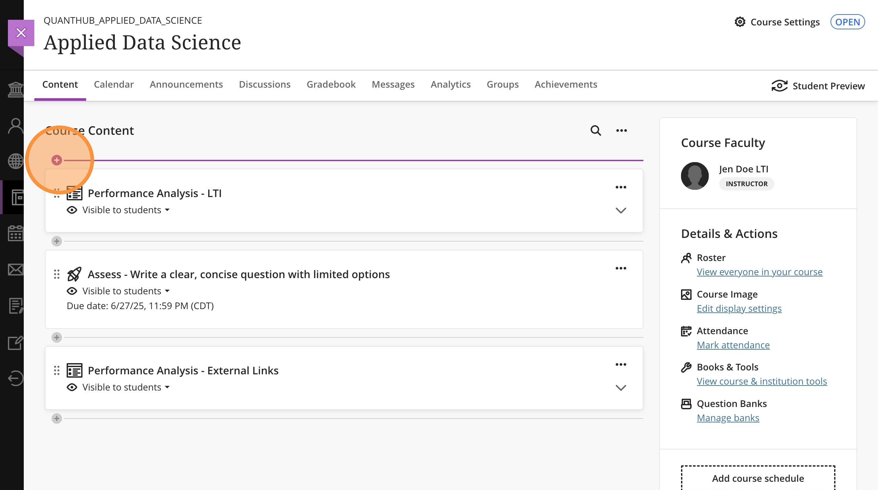Click the highlighted add content plus button

(x=56, y=160)
